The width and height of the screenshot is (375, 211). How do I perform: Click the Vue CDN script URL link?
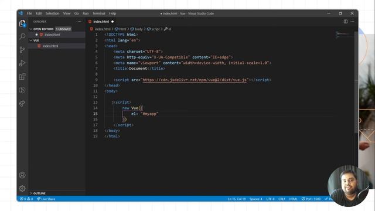tap(195, 80)
